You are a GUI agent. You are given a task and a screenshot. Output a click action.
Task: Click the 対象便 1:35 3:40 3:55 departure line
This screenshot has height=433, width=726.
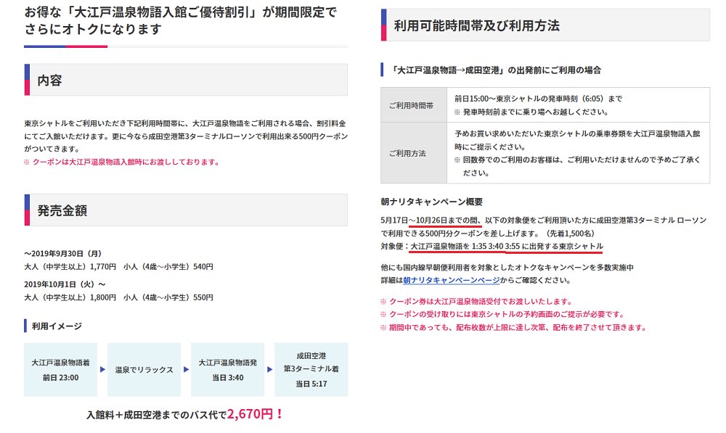[x=492, y=246]
